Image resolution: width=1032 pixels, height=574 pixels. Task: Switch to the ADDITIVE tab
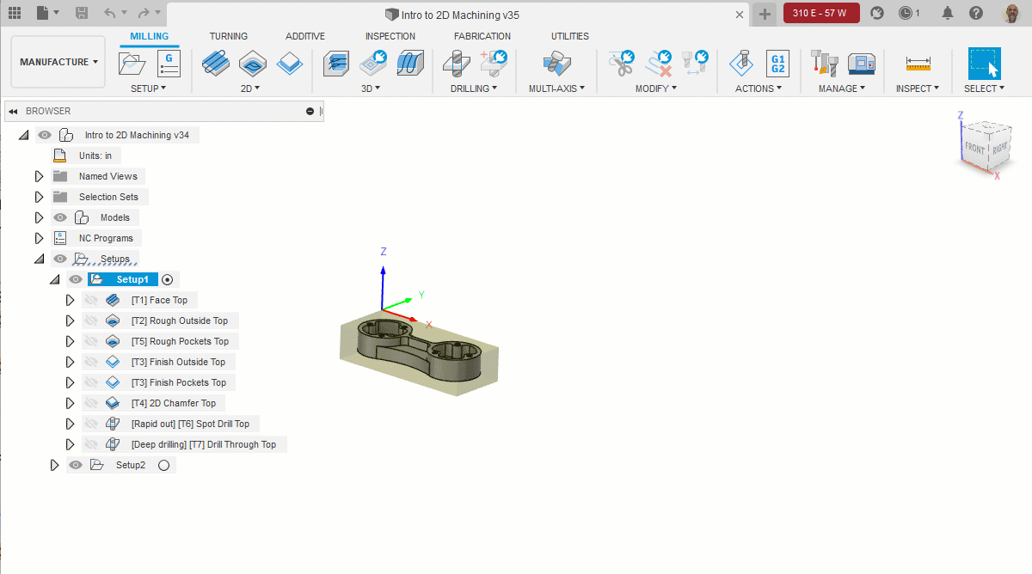pos(305,36)
